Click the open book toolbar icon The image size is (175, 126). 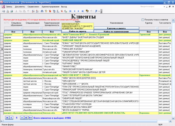(x=4, y=11)
